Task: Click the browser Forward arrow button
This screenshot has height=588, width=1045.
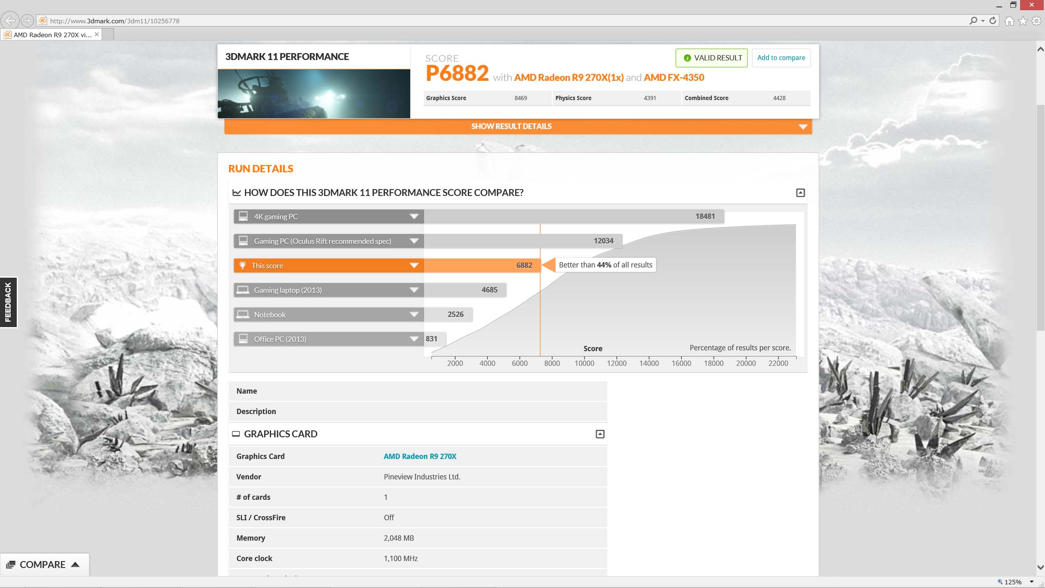Action: pyautogui.click(x=27, y=20)
